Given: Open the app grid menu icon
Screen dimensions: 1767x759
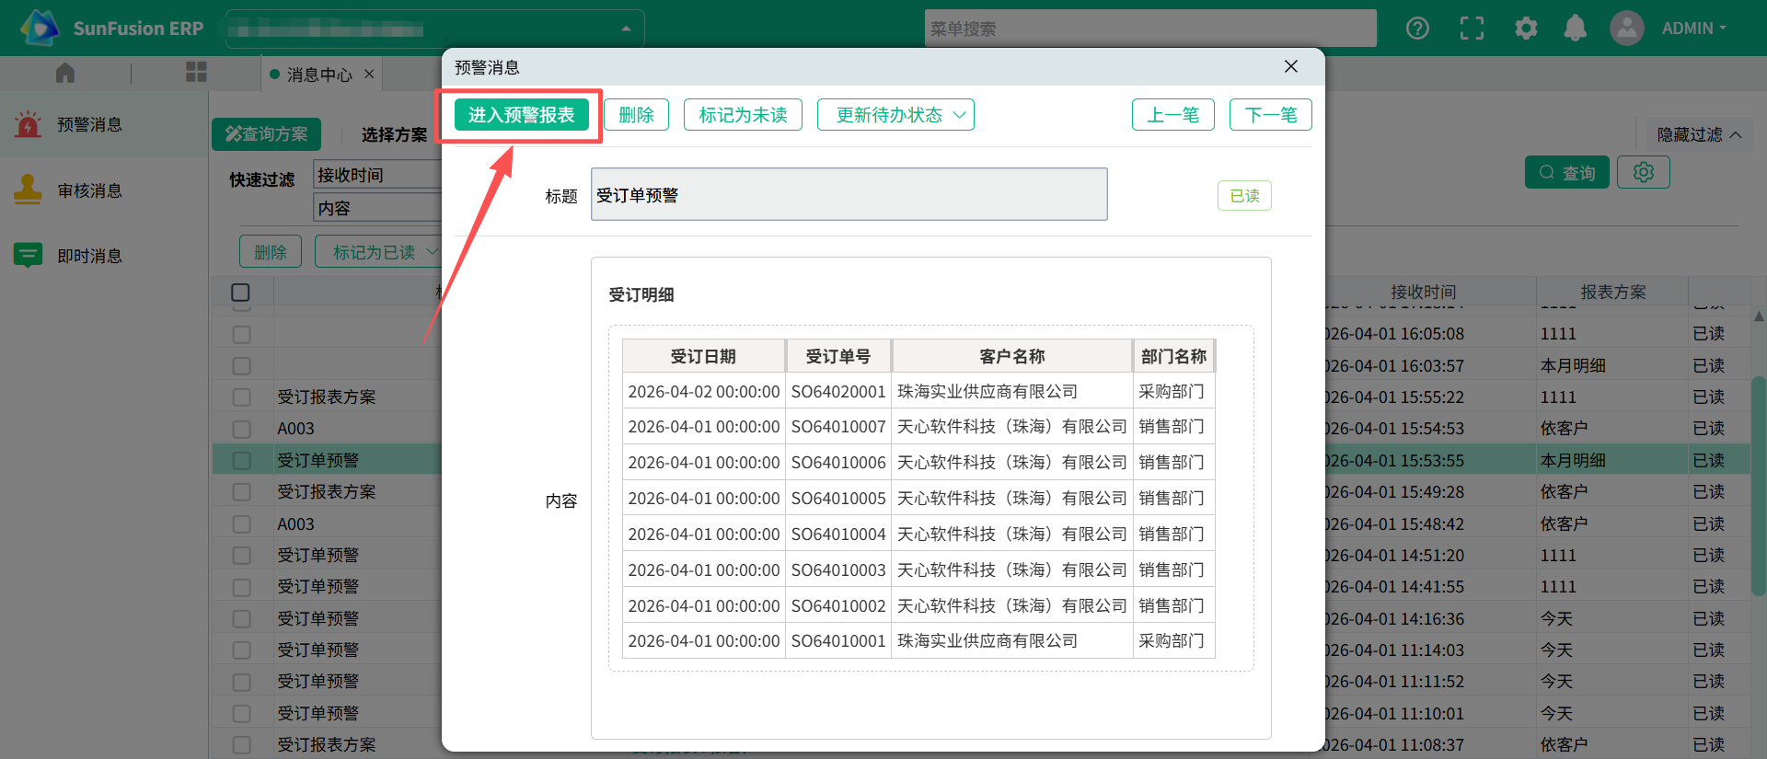Looking at the screenshot, I should click(196, 73).
